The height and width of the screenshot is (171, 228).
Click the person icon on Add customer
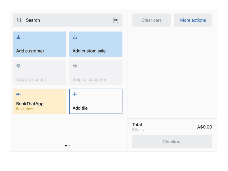pos(18,37)
